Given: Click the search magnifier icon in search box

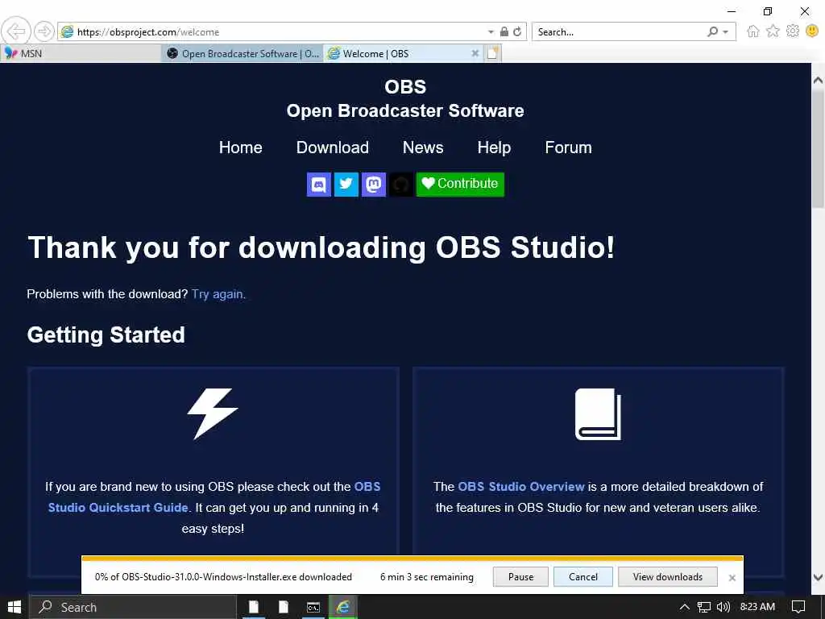Looking at the screenshot, I should pyautogui.click(x=712, y=31).
